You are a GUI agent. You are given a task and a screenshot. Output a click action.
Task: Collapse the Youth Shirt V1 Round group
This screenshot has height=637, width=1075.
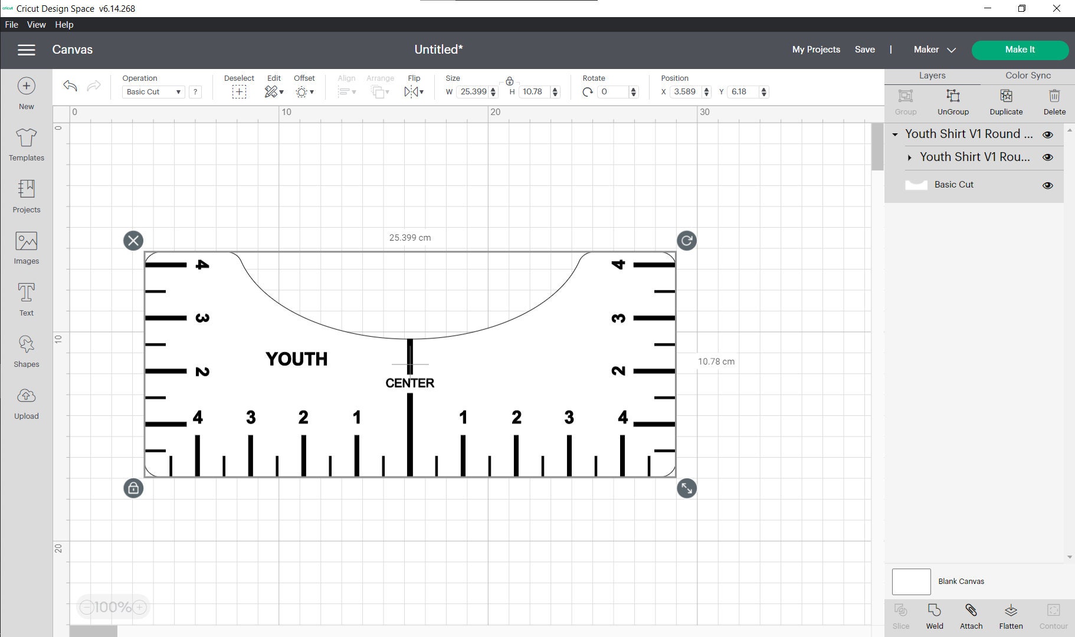[x=895, y=134]
